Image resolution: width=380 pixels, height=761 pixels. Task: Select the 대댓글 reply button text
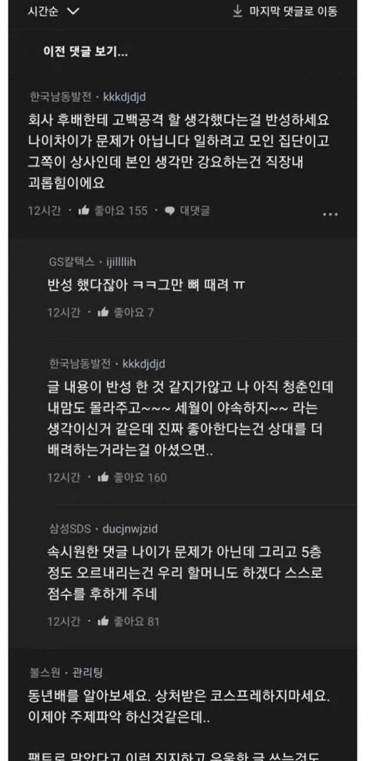pos(195,210)
